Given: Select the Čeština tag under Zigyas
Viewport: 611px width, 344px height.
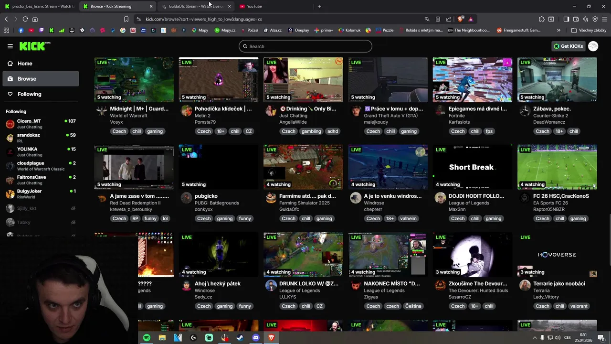Looking at the screenshot, I should pyautogui.click(x=413, y=306).
